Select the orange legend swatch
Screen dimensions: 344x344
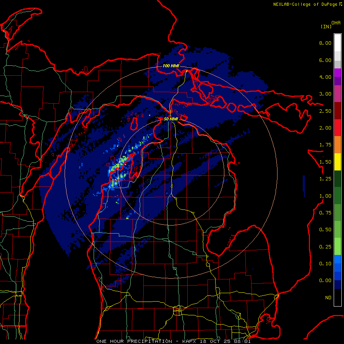338,145
